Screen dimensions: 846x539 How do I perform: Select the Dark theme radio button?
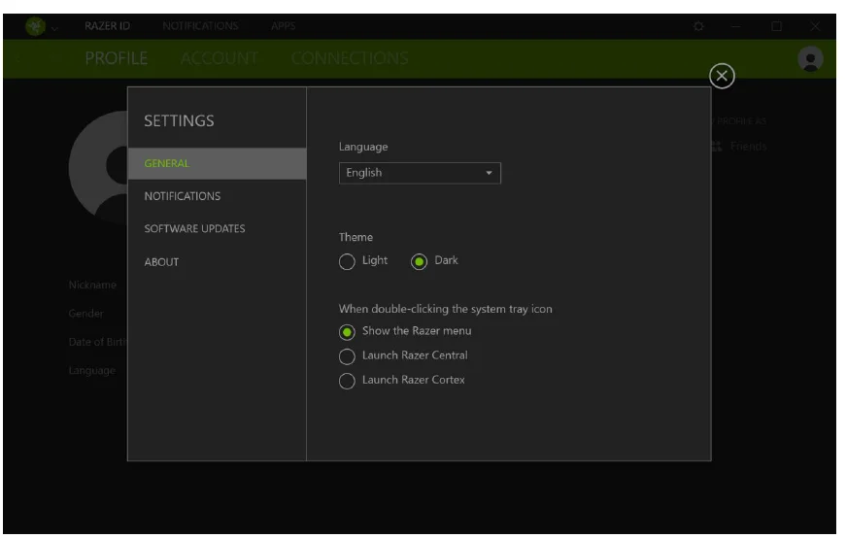(419, 261)
